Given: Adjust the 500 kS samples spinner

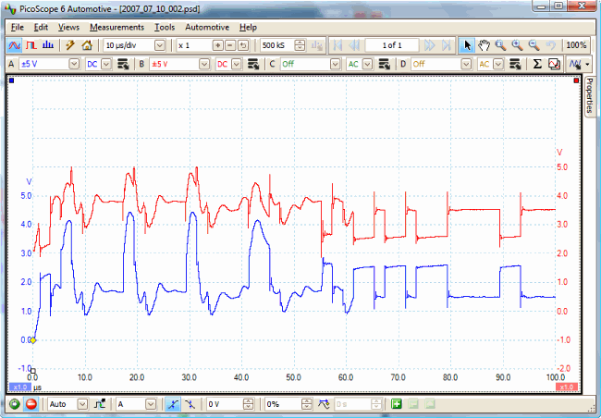Looking at the screenshot, I should (x=300, y=45).
